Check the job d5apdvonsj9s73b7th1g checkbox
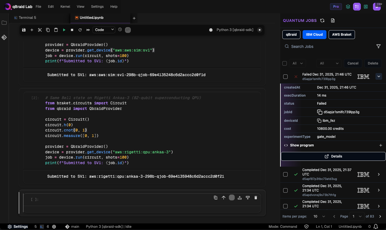Image resolution: width=386 pixels, height=230 pixels. 285,190
